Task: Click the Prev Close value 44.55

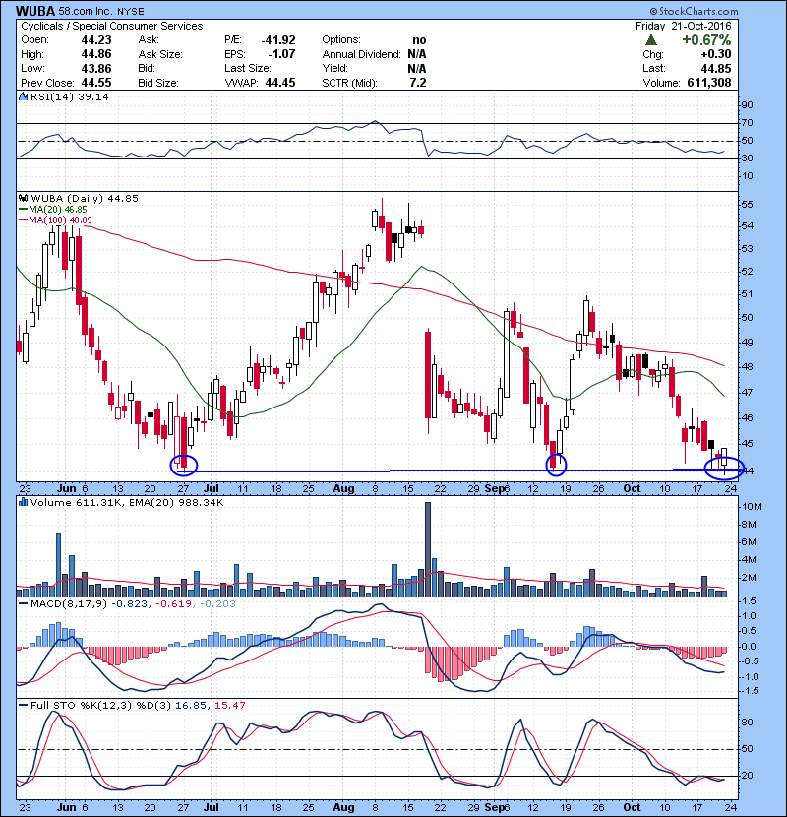Action: click(x=96, y=83)
